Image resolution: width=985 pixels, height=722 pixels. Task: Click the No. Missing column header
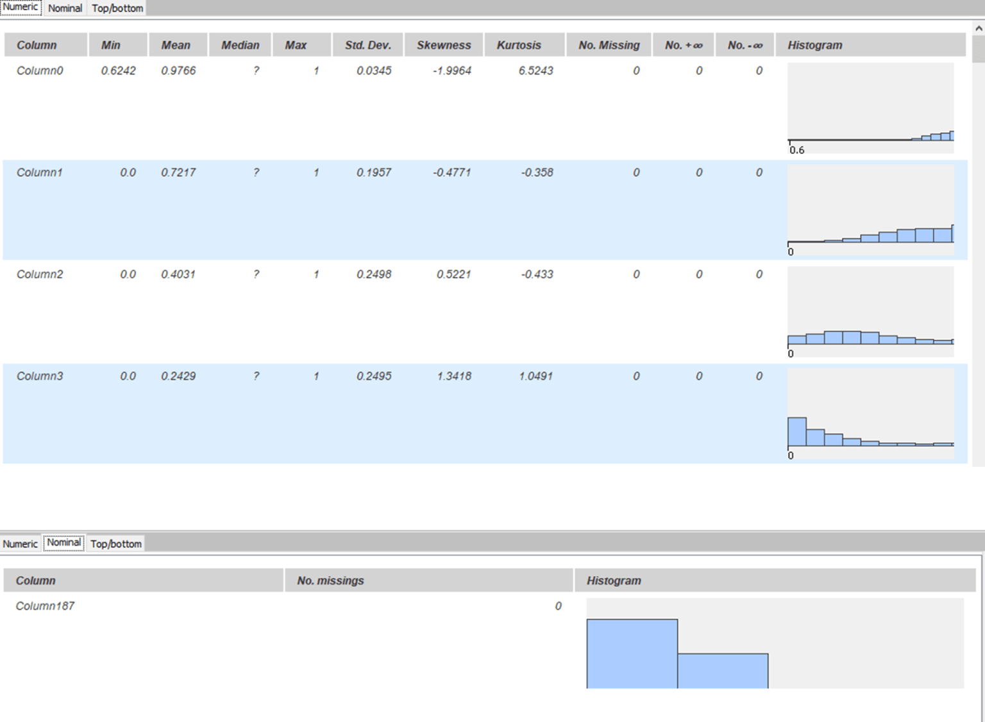tap(609, 45)
